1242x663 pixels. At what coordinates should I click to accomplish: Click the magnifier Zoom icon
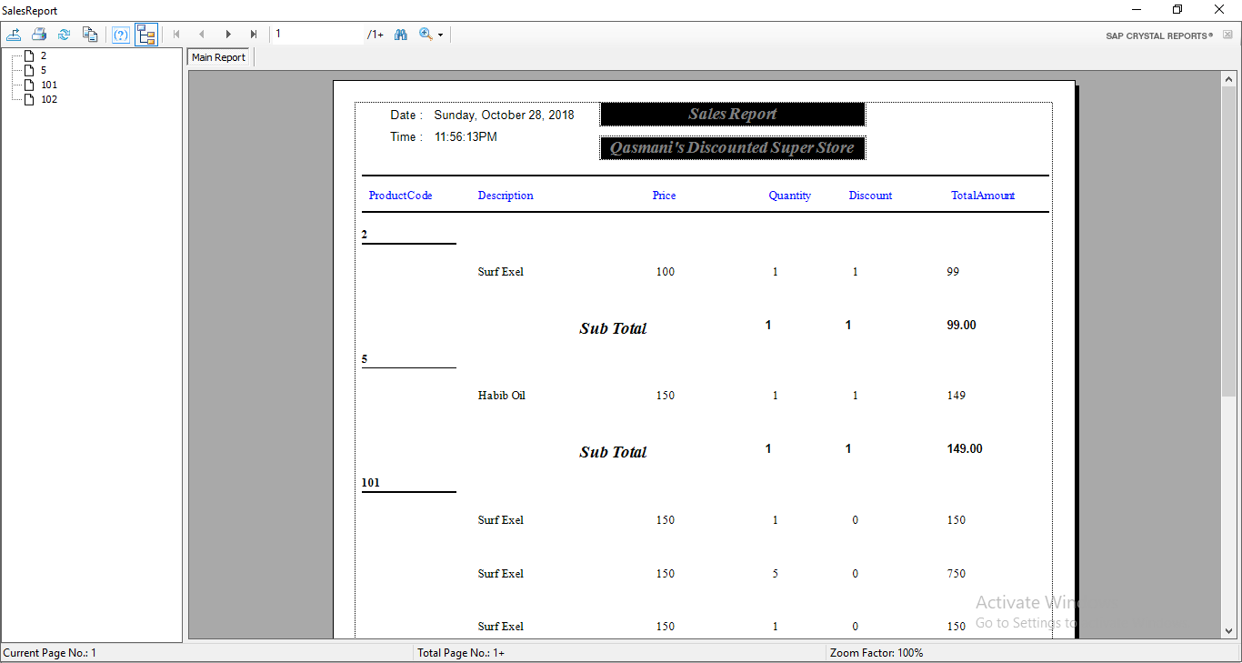[x=425, y=35]
